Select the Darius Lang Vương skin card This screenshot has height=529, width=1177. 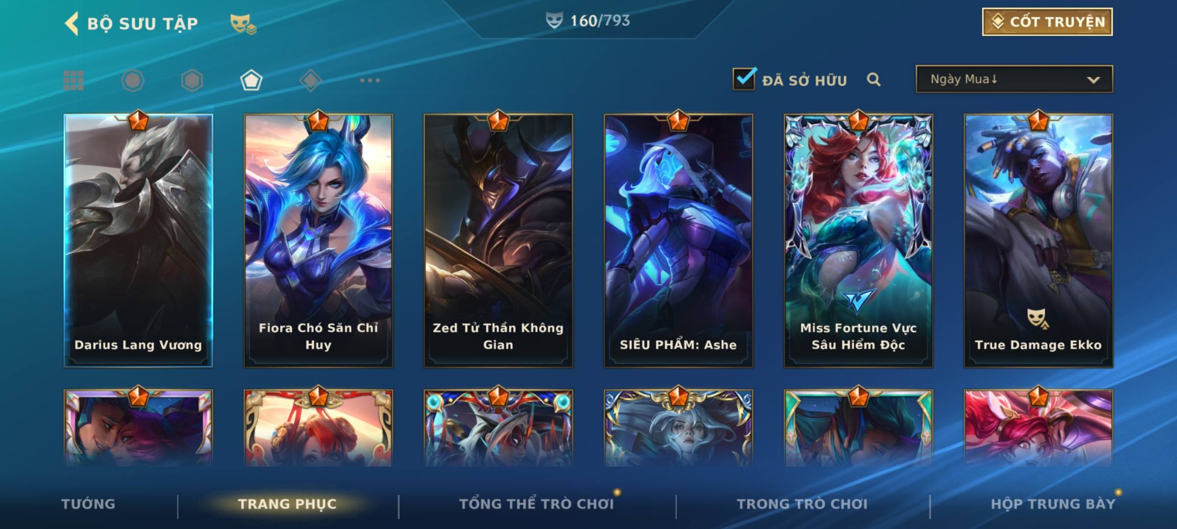[x=138, y=240]
